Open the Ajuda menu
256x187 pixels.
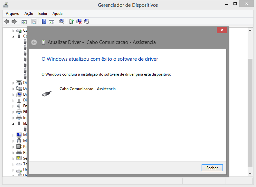coord(57,14)
